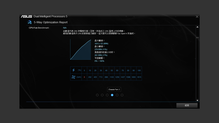Select the fourth highlighted page dot
This screenshot has width=219, height=123.
tap(112, 95)
